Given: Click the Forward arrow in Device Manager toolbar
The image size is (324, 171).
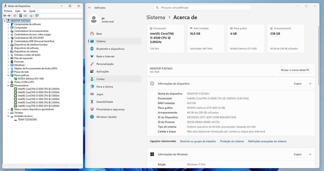Looking at the screenshot, I should point(9,16).
